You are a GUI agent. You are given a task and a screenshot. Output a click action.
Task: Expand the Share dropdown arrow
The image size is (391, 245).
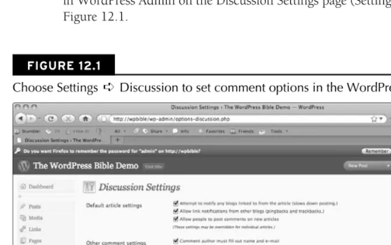click(x=167, y=131)
